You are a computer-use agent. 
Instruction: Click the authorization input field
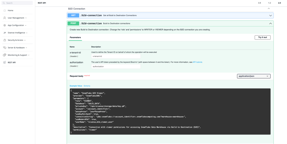point(116,67)
